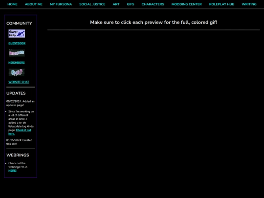264x198 pixels.
Task: Click the Chat badge image
Action: tap(17, 72)
